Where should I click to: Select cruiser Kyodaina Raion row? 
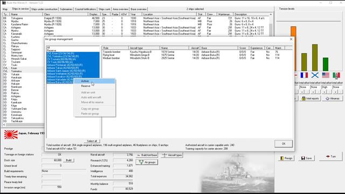pyautogui.click(x=135, y=24)
